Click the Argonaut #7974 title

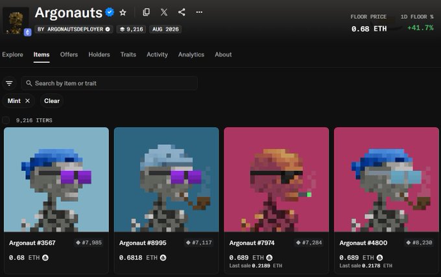(x=252, y=243)
